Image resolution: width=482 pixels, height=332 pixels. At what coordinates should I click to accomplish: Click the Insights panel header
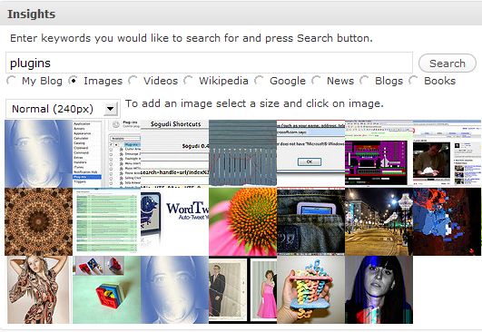tap(241, 14)
